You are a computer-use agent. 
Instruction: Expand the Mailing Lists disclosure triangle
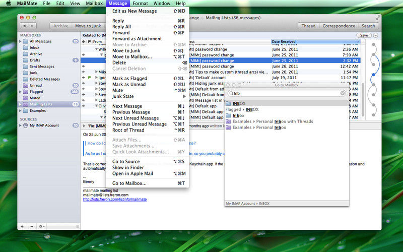pyautogui.click(x=20, y=104)
